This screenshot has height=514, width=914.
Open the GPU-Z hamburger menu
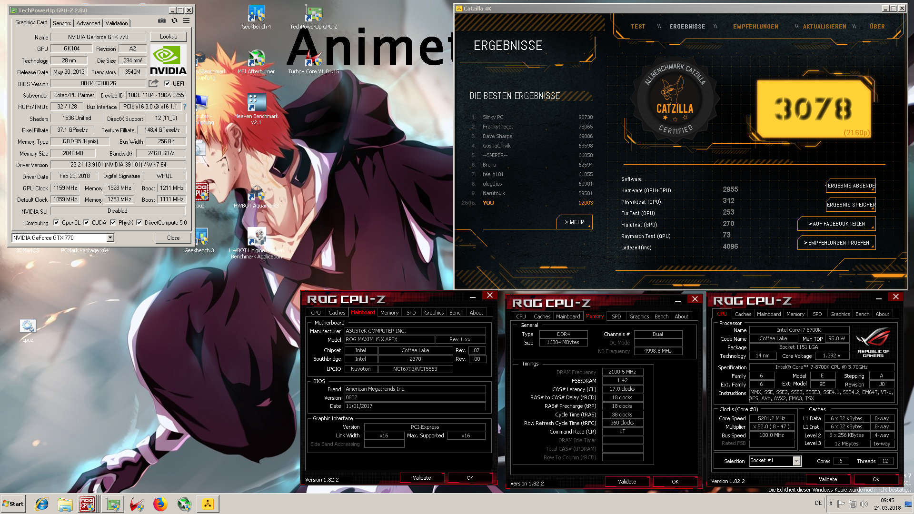(187, 21)
